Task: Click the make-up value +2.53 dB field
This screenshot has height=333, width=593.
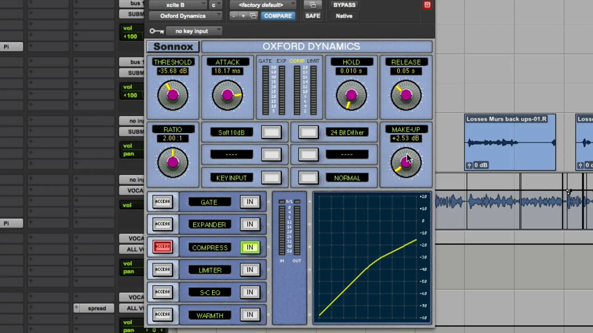Action: (x=406, y=138)
